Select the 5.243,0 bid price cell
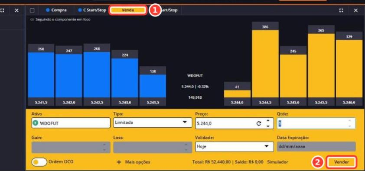This screenshot has height=171, width=365. tap(125, 102)
